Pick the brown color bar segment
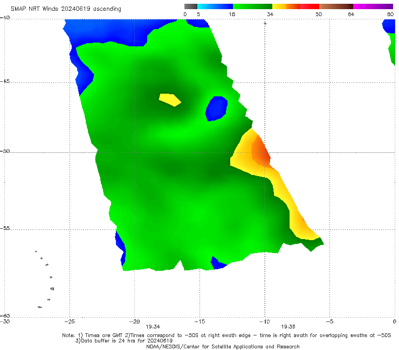This screenshot has height=350, width=399. [336, 6]
